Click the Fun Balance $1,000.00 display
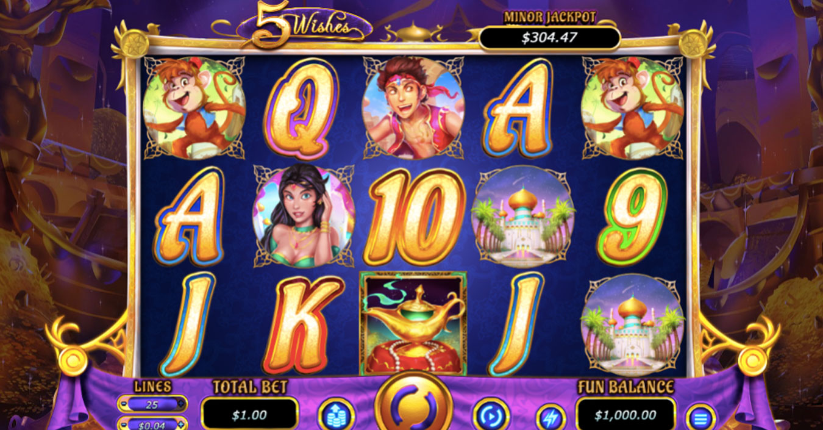 point(625,415)
